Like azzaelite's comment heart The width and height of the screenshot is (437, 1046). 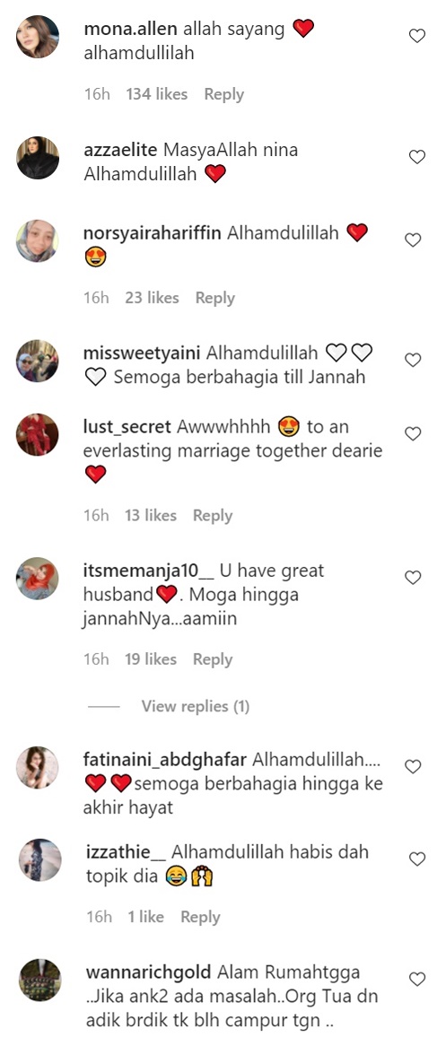click(417, 157)
